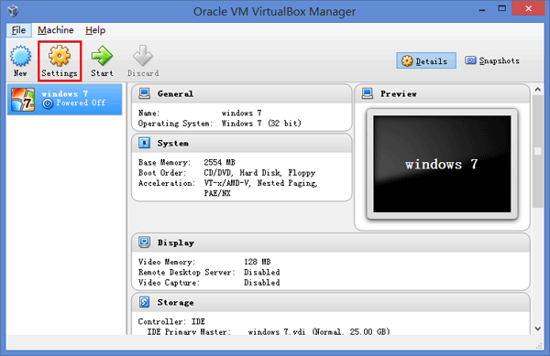Maximize the VirtualBox Manager window
Image resolution: width=550 pixels, height=356 pixels.
pos(502,9)
